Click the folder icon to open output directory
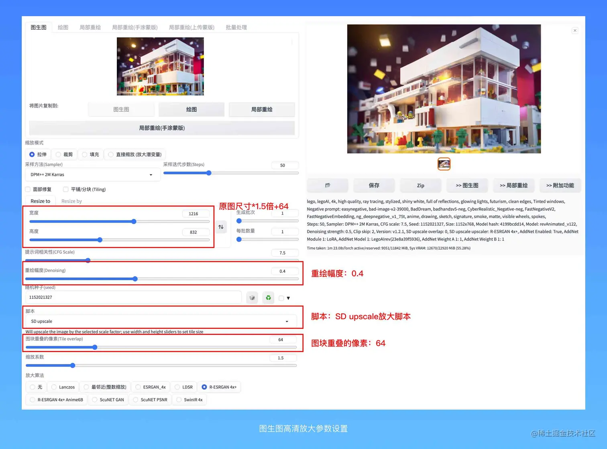The height and width of the screenshot is (449, 607). [x=328, y=185]
